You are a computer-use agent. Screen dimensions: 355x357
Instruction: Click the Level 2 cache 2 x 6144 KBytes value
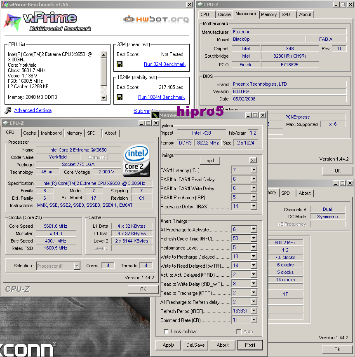tap(132, 241)
